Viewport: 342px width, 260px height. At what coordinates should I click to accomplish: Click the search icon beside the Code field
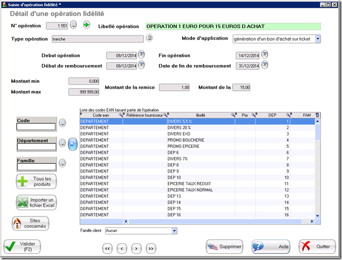pos(62,123)
